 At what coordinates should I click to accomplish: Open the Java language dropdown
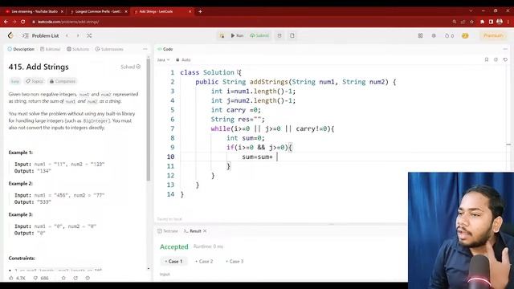click(x=163, y=60)
